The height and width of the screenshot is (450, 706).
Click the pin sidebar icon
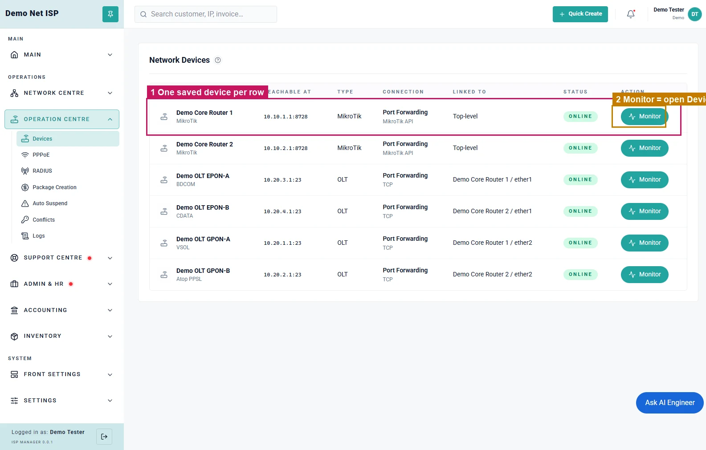[110, 14]
